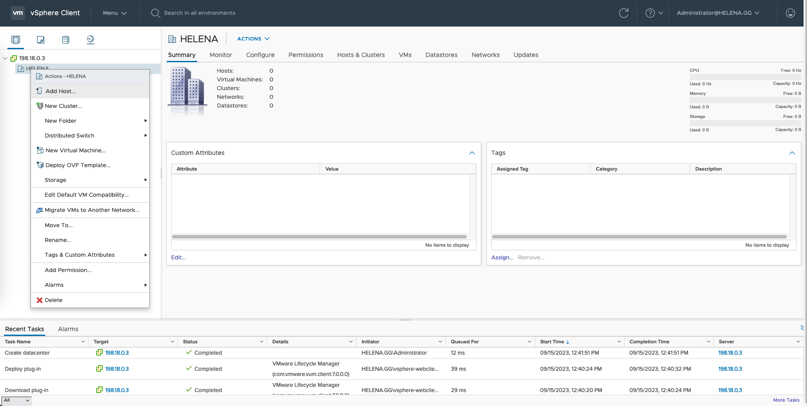Collapse the Tags panel
Image resolution: width=807 pixels, height=406 pixels.
point(792,153)
